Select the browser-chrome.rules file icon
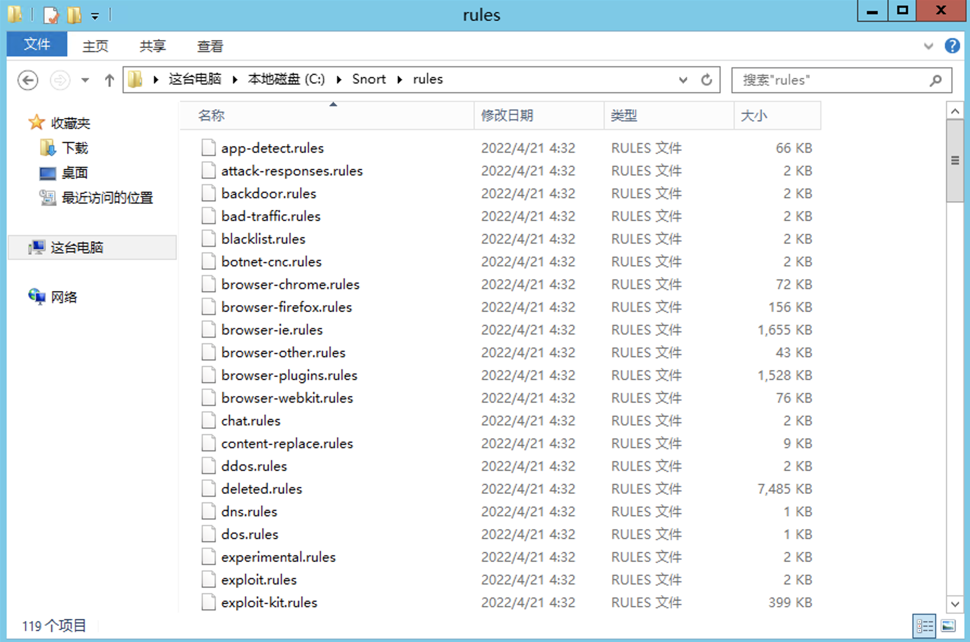Viewport: 970px width, 642px height. point(209,284)
